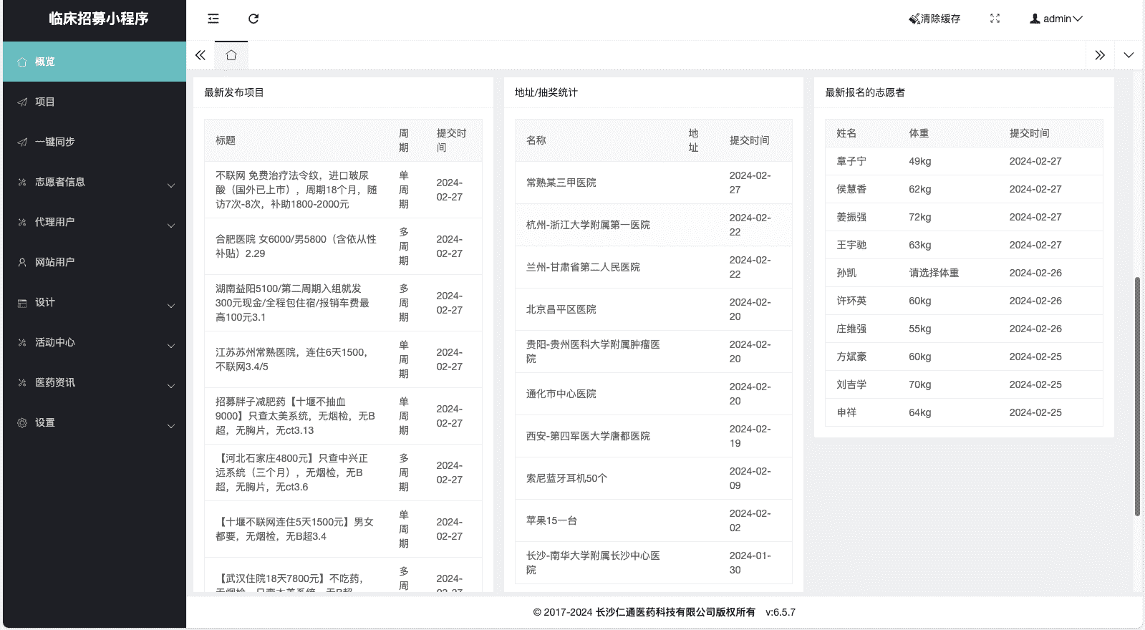This screenshot has width=1145, height=630.
Task: Click the 一键同步 paper plane icon
Action: point(22,142)
